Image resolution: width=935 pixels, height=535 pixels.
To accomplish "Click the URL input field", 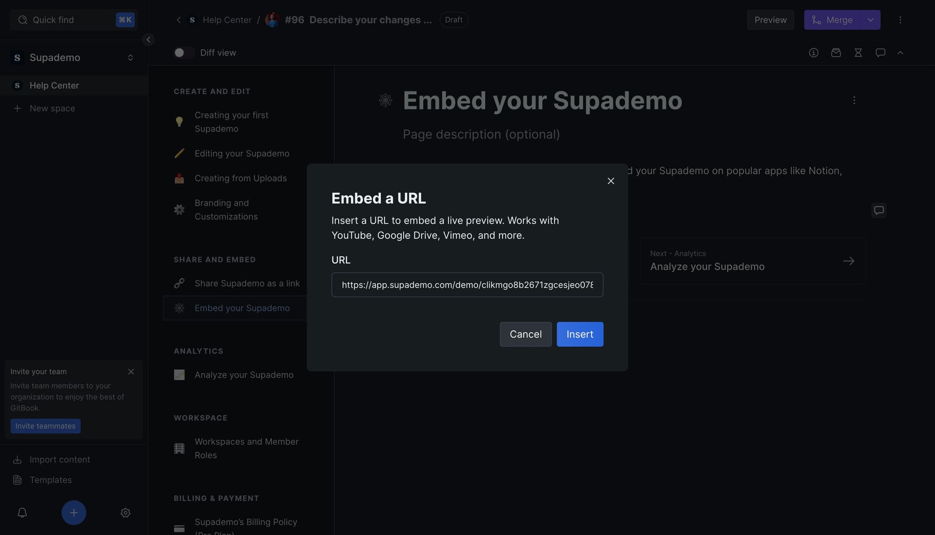I will click(467, 285).
